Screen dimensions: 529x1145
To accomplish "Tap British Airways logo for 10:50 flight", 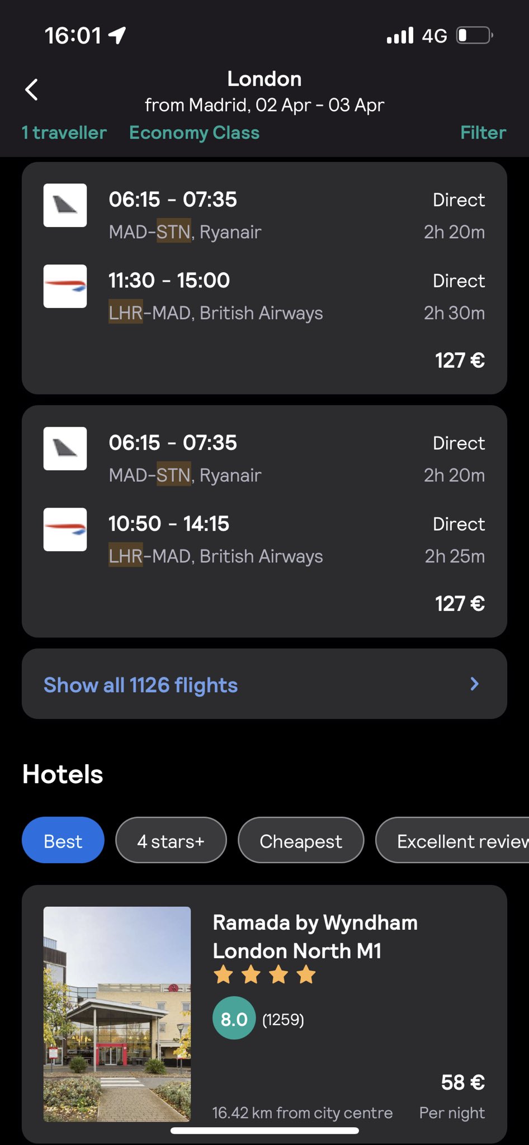I will coord(65,529).
